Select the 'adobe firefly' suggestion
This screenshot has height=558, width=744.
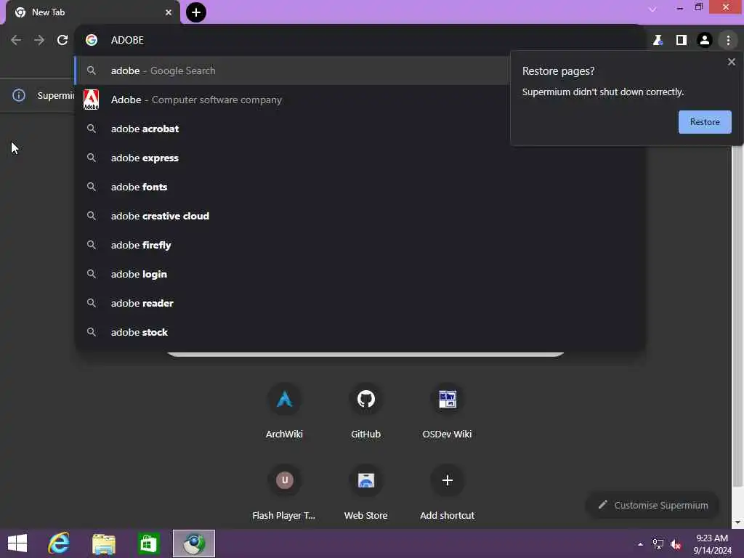point(359,245)
